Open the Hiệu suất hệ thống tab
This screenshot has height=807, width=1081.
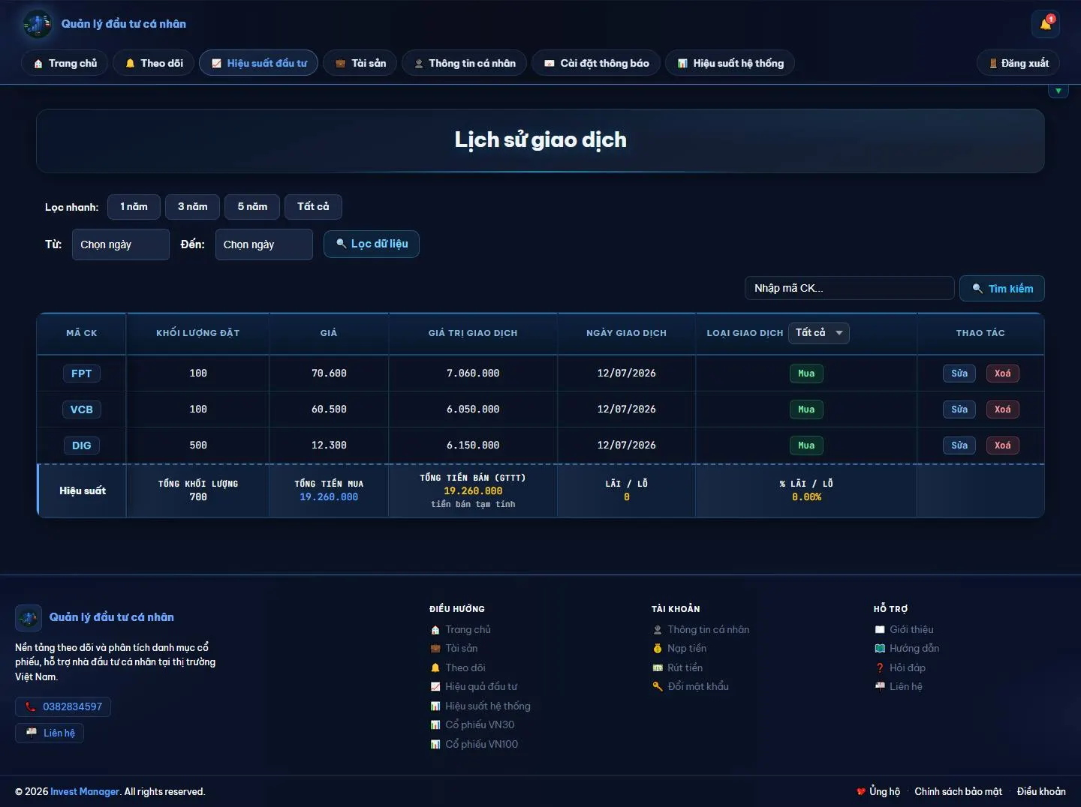click(730, 63)
